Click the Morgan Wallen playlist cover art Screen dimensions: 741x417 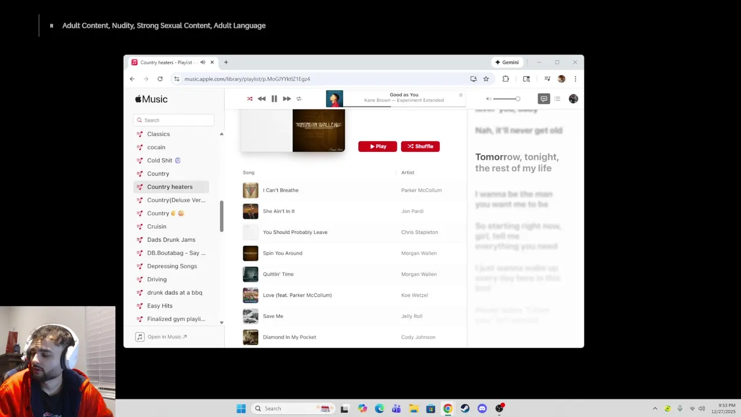point(318,130)
